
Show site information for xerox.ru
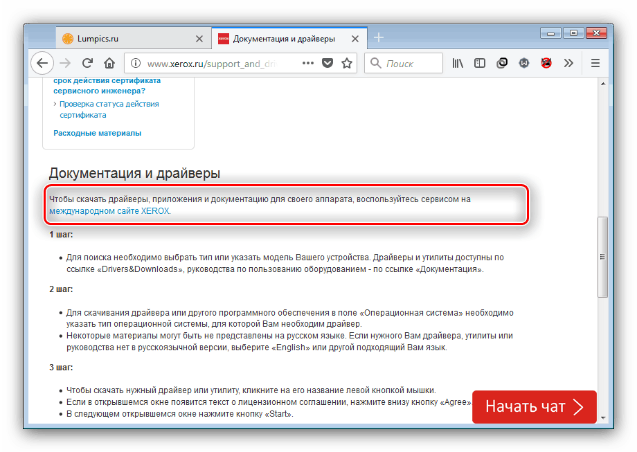(136, 63)
